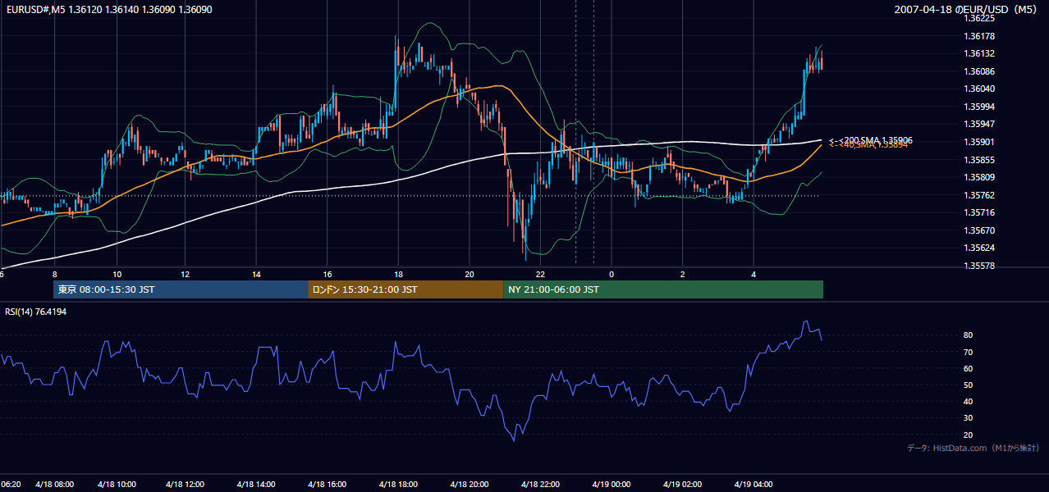
Task: Click the 4/19 02:00 date axis label
Action: (x=681, y=485)
